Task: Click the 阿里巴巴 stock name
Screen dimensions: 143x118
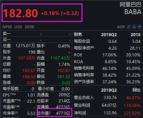Action: (x=131, y=5)
